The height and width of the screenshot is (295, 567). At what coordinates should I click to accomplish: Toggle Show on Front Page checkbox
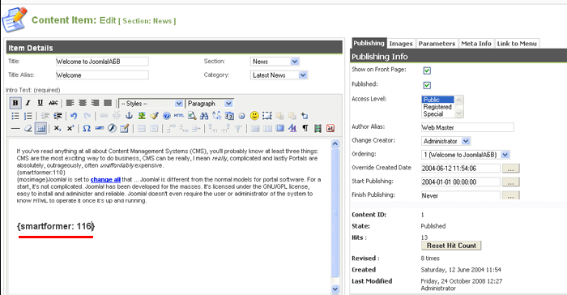coord(427,71)
